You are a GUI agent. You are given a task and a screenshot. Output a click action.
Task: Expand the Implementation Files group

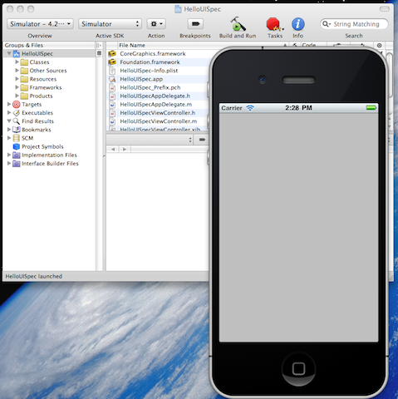(9, 155)
